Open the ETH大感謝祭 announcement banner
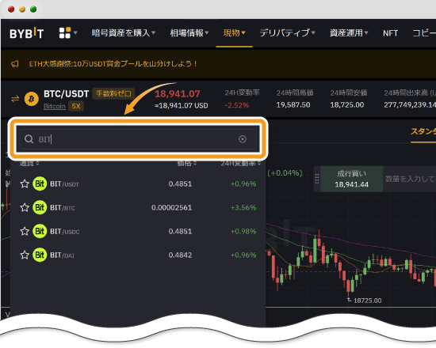Screen dimensions: 436x348 click(x=113, y=64)
